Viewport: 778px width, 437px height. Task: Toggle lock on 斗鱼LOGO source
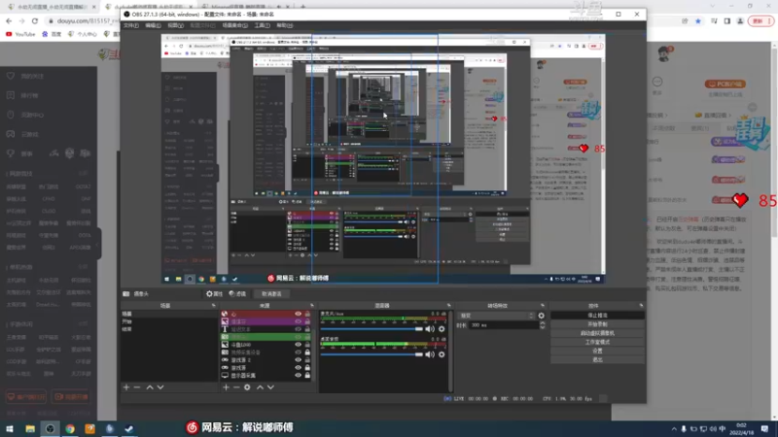click(x=307, y=345)
